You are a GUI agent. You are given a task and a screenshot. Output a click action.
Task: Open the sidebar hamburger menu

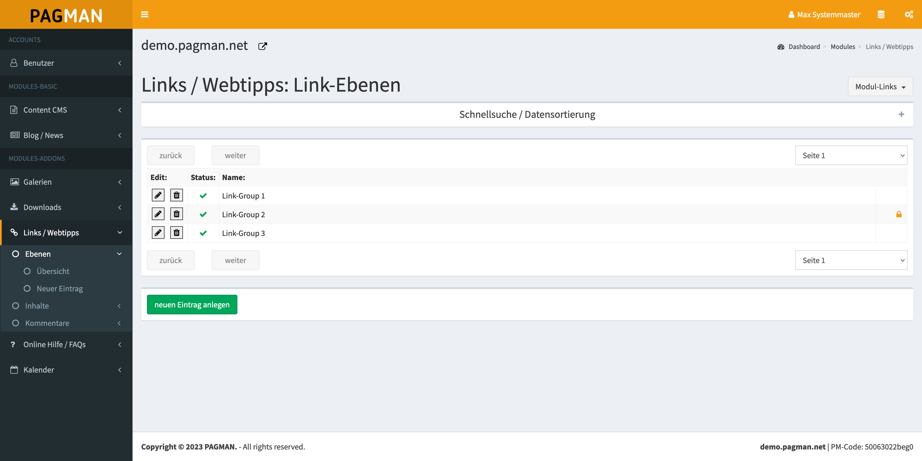[x=145, y=14]
